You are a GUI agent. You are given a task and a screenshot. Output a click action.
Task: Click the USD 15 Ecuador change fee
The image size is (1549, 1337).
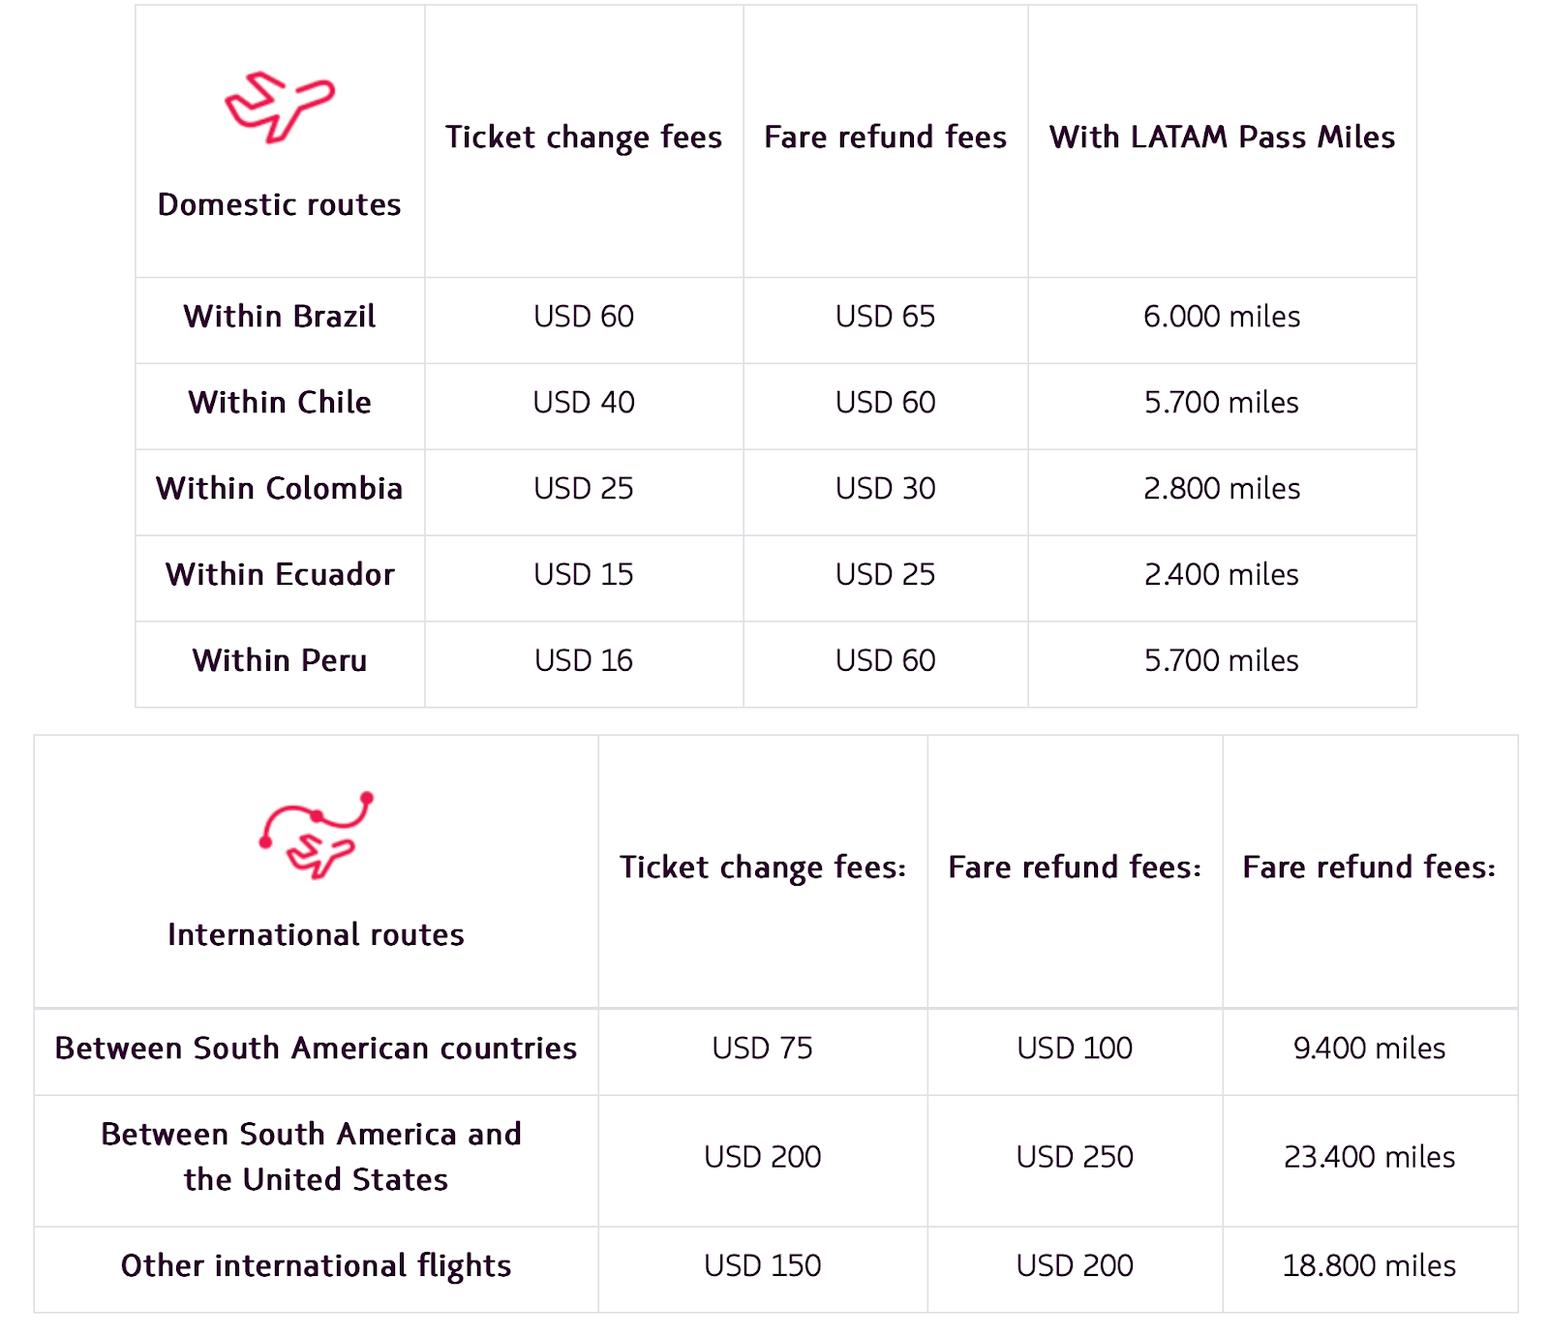point(584,575)
